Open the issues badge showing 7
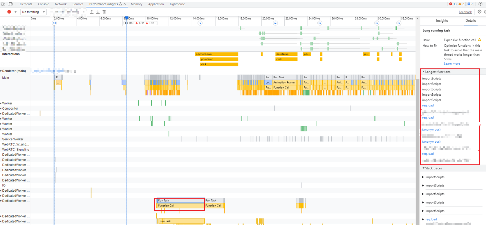The image size is (486, 225). 470,4
